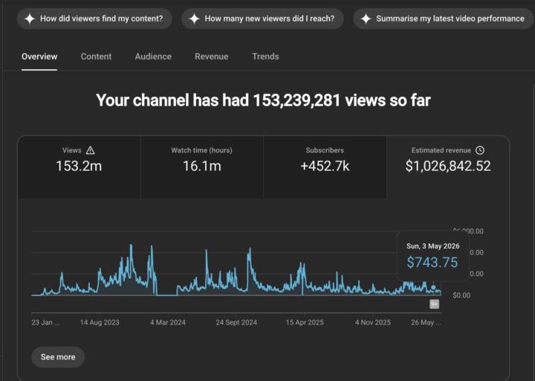Click the clock icon beside Estimated revenue
The height and width of the screenshot is (381, 535).
[x=480, y=150]
